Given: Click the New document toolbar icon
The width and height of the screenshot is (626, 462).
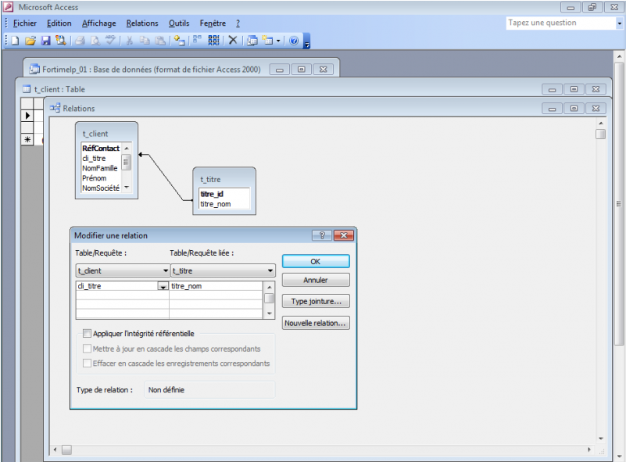Looking at the screenshot, I should point(15,40).
